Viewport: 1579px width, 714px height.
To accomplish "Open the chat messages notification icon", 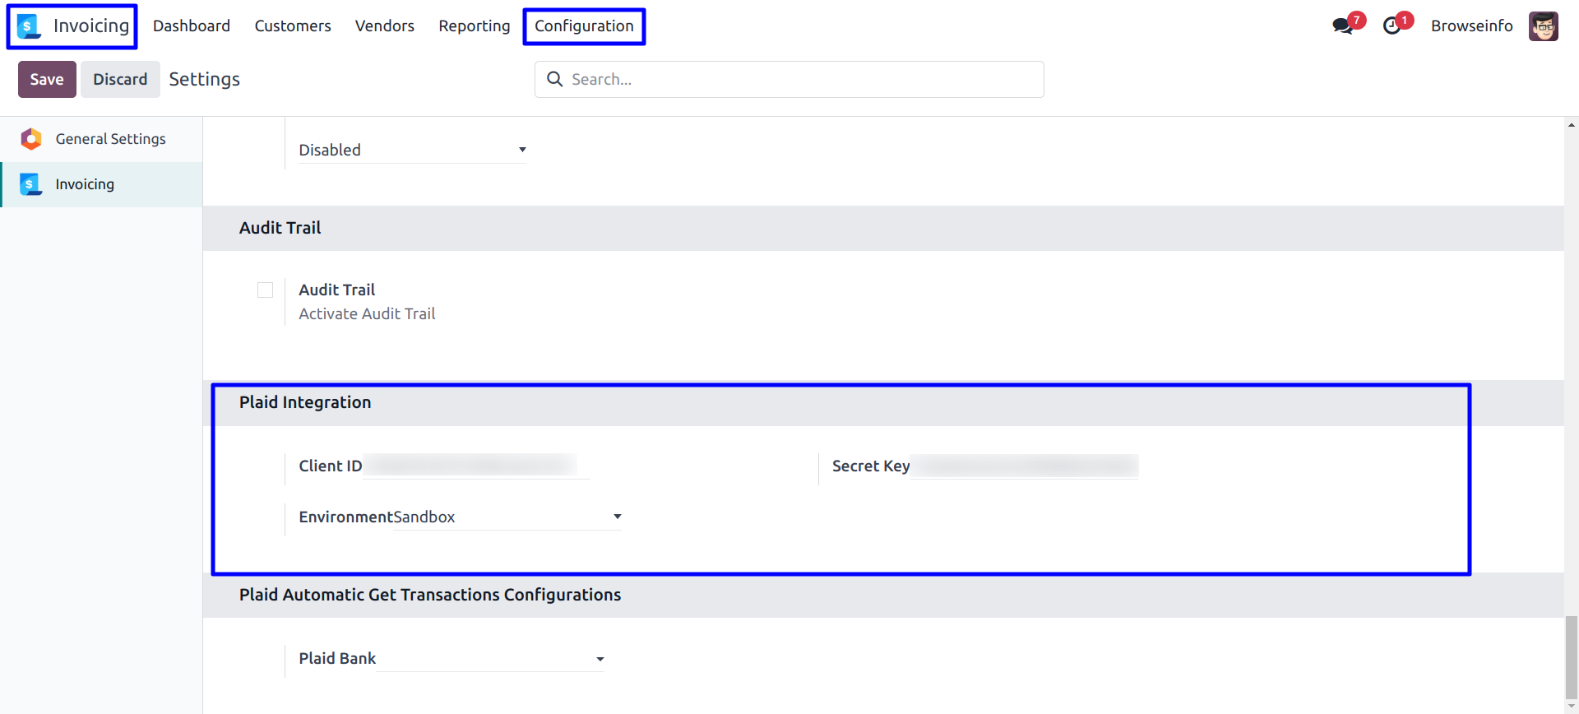I will 1343,25.
